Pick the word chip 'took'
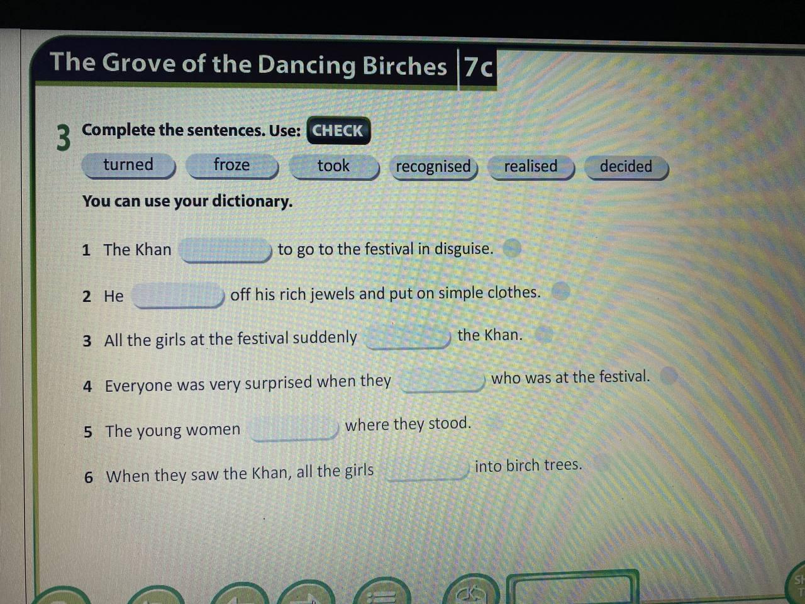Viewport: 805px width, 604px height. 333,167
